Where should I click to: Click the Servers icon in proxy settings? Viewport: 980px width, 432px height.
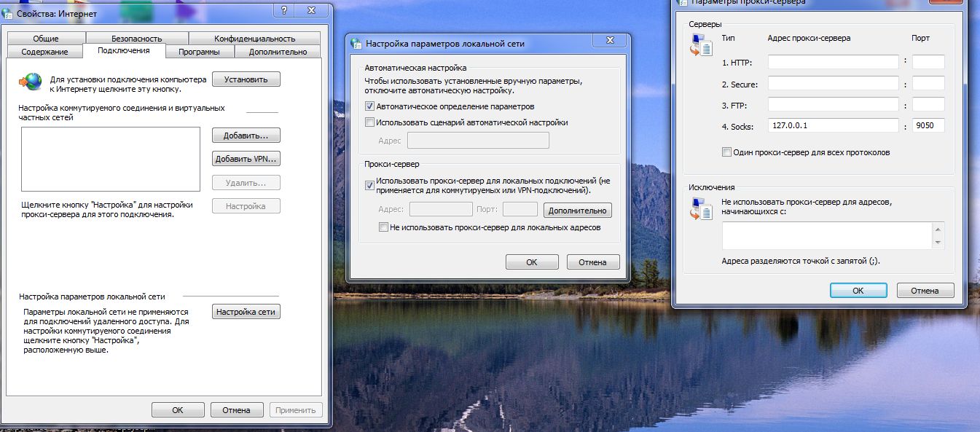(699, 47)
